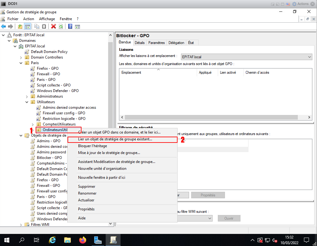Launch Firefox from the taskbar
This screenshot has width=317, height=246.
[x=82, y=240]
